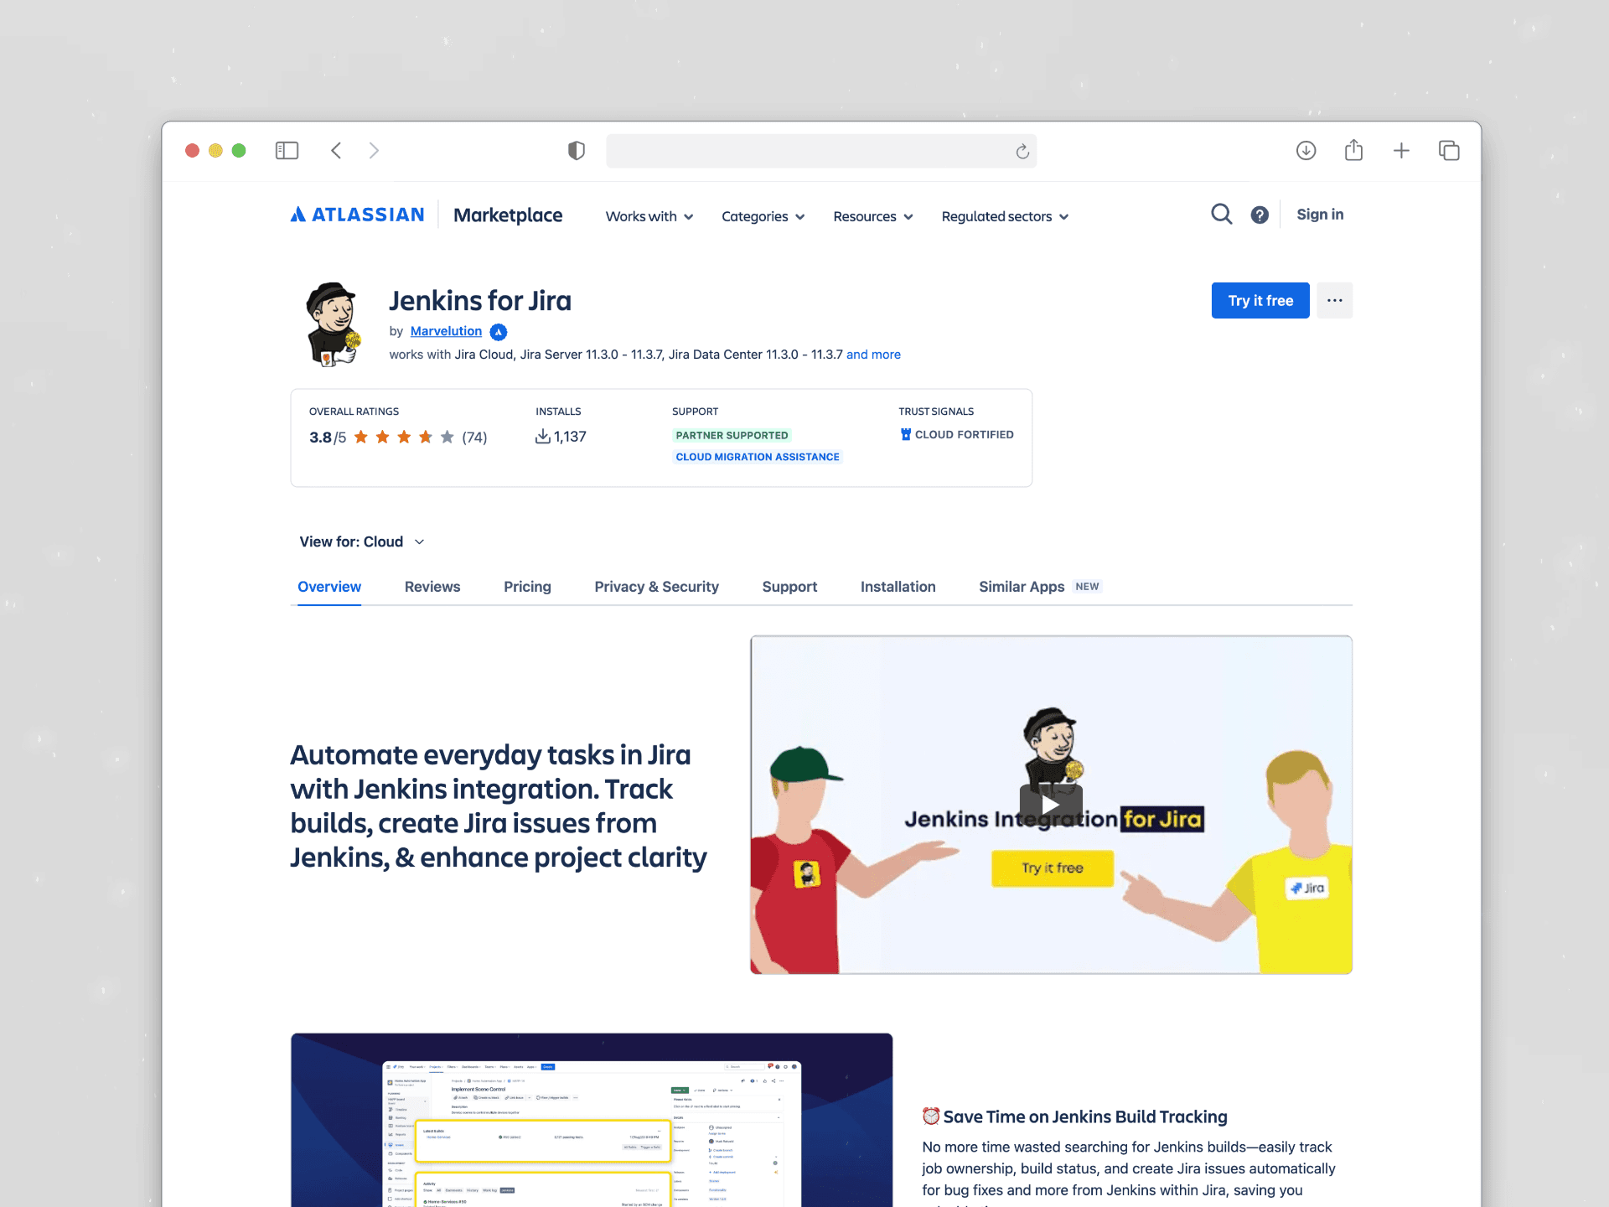Image resolution: width=1609 pixels, height=1207 pixels.
Task: Expand the Resources menu
Action: tap(873, 216)
